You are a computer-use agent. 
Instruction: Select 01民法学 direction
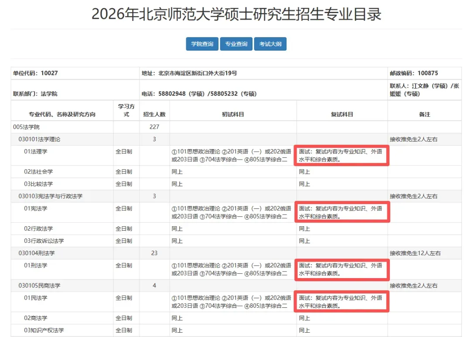pos(36,298)
